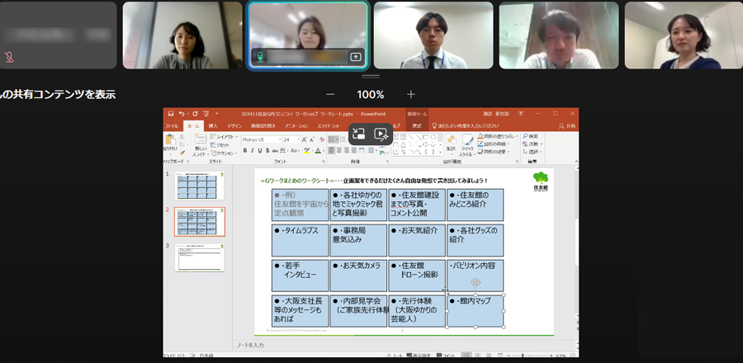This screenshot has height=363, width=743.
Task: Click the Cut scissors icon
Action: (182, 136)
